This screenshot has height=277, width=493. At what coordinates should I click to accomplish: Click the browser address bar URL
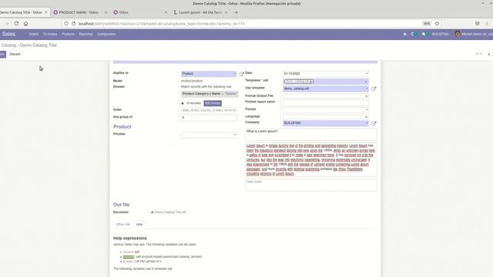[x=161, y=24]
